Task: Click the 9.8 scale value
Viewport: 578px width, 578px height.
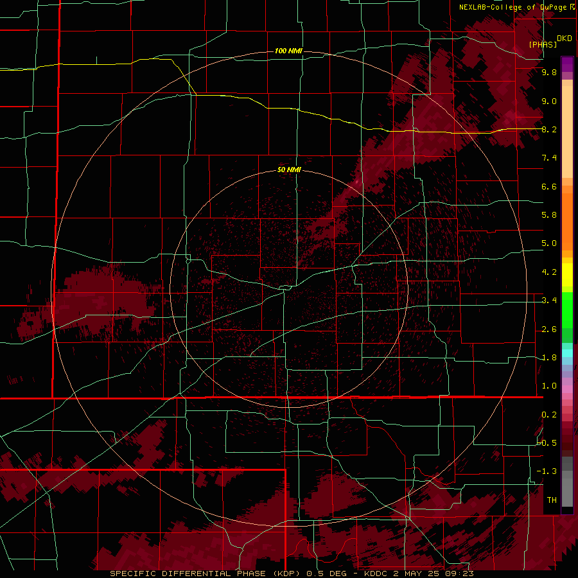Action: (x=549, y=72)
